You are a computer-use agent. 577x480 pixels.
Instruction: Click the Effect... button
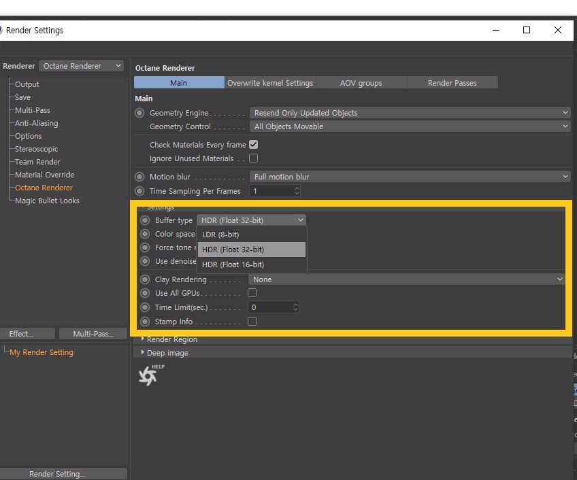pos(27,334)
